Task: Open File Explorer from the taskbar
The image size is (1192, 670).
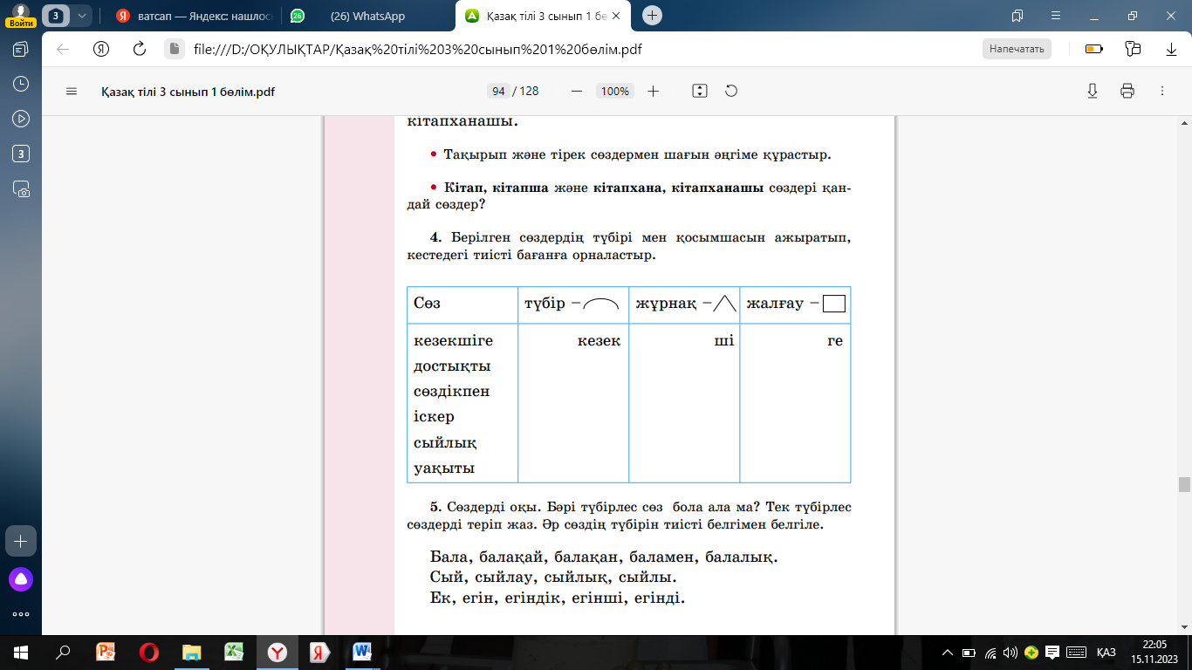Action: point(191,653)
